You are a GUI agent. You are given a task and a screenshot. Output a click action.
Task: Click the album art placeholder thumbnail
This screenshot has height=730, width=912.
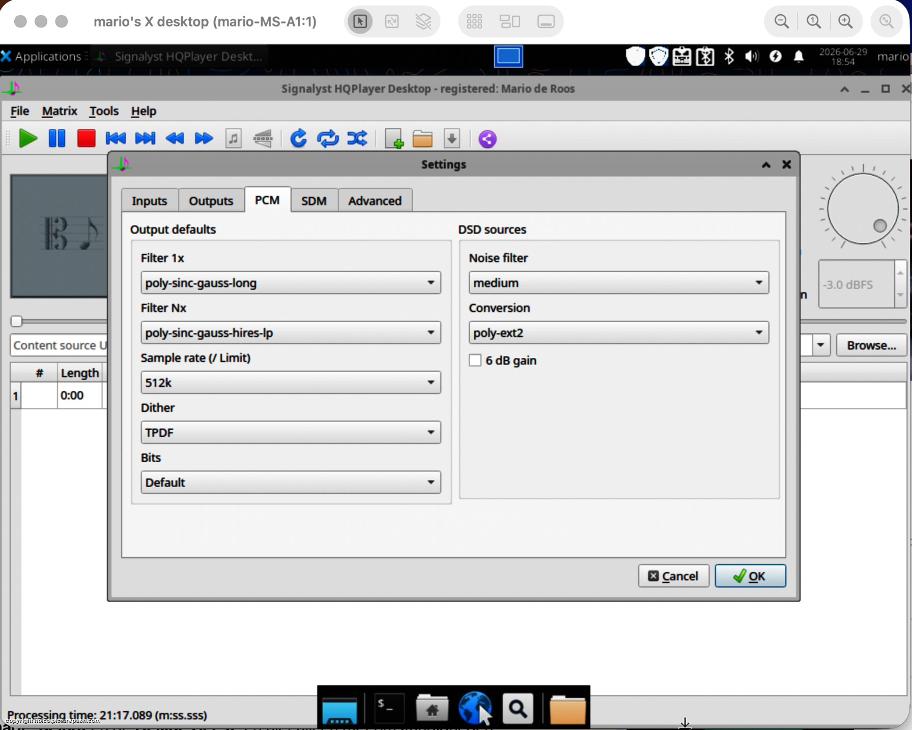pyautogui.click(x=59, y=236)
